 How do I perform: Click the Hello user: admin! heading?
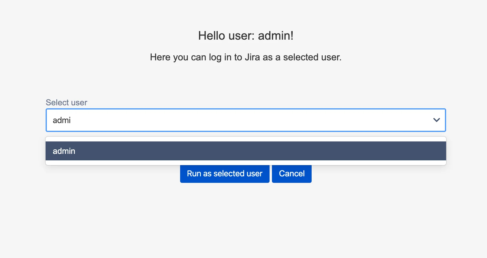tap(246, 36)
